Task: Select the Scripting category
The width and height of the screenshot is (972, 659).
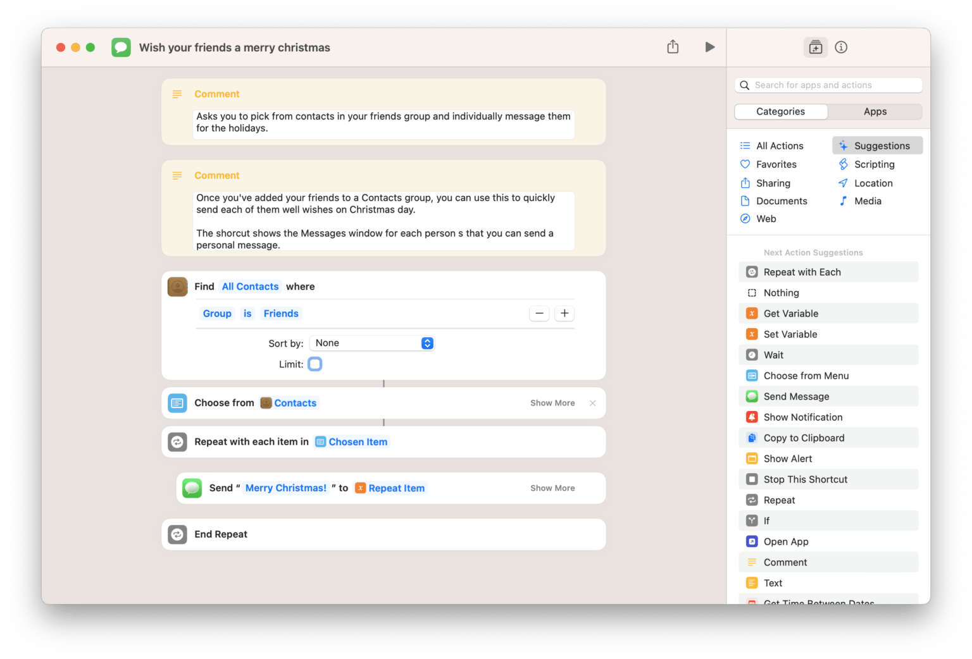Action: coord(874,164)
